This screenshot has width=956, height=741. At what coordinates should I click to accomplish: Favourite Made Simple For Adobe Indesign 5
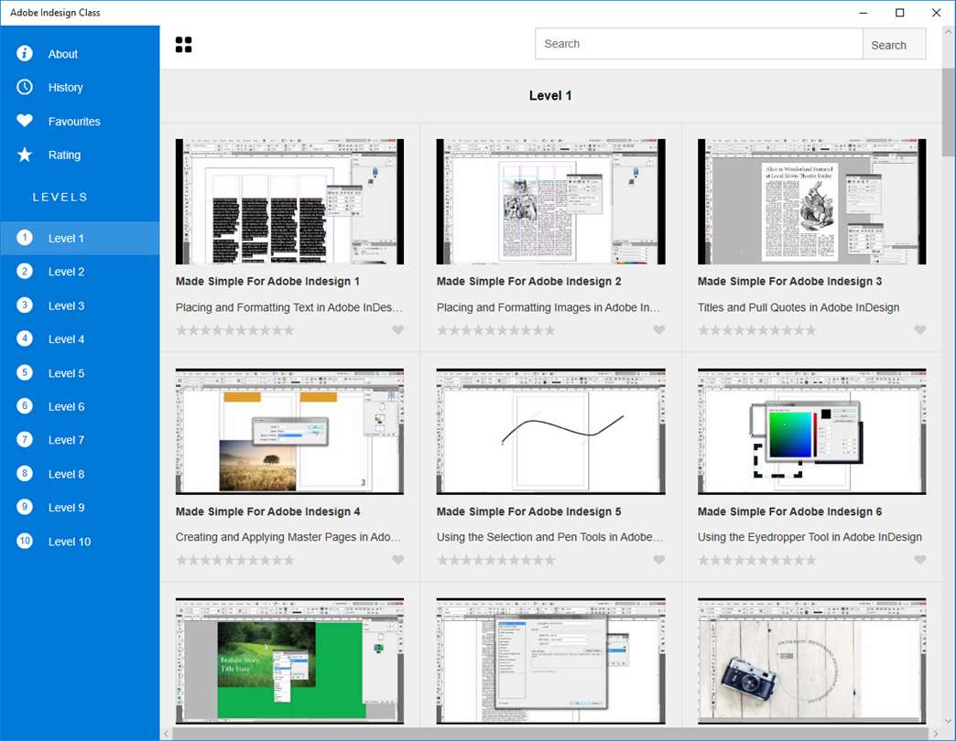tap(658, 560)
